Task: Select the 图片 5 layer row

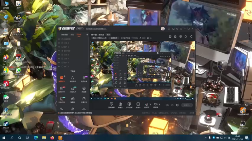Action: pos(73,47)
